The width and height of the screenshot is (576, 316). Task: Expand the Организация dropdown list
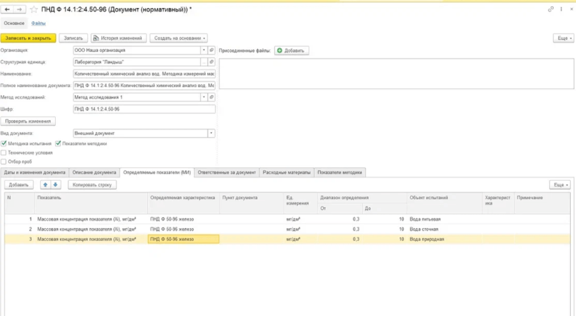point(203,51)
